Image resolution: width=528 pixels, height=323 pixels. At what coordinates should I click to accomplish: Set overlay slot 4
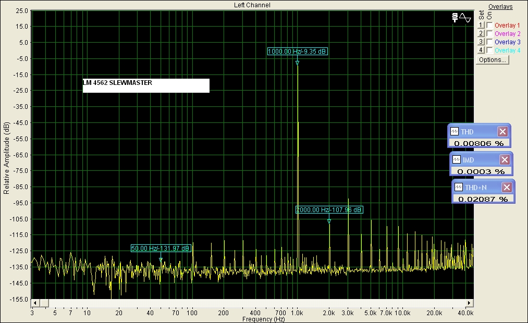pos(481,50)
